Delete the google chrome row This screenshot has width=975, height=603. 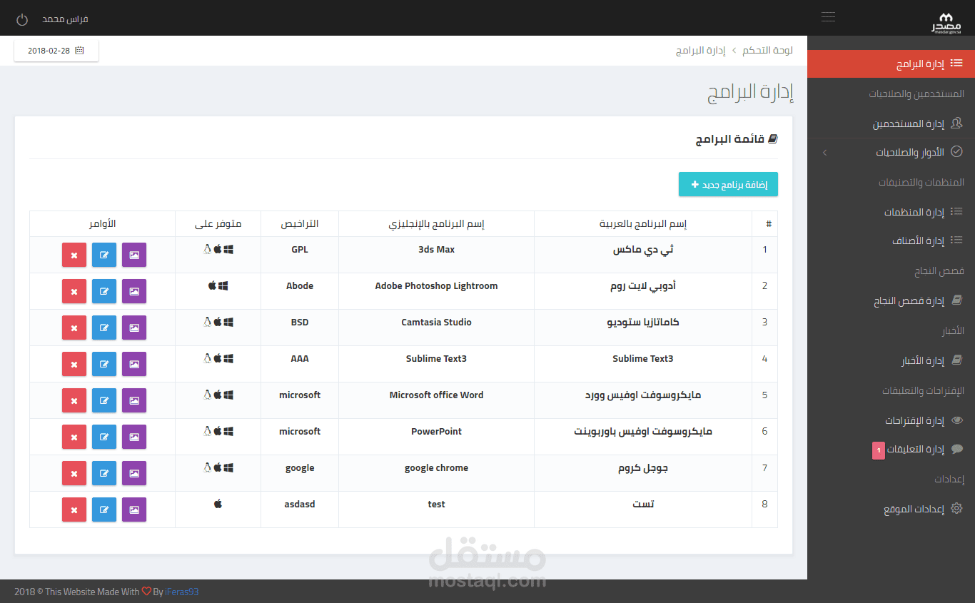click(74, 473)
